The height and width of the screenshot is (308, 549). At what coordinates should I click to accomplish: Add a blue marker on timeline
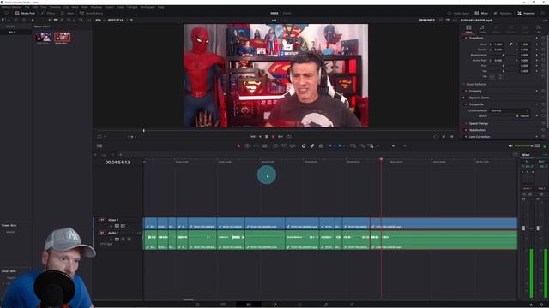pyautogui.click(x=340, y=146)
